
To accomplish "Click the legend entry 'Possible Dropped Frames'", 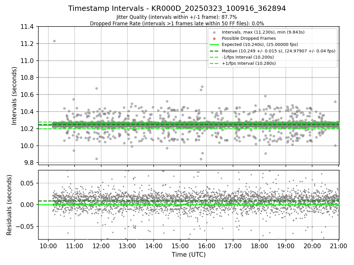I will pos(249,38).
